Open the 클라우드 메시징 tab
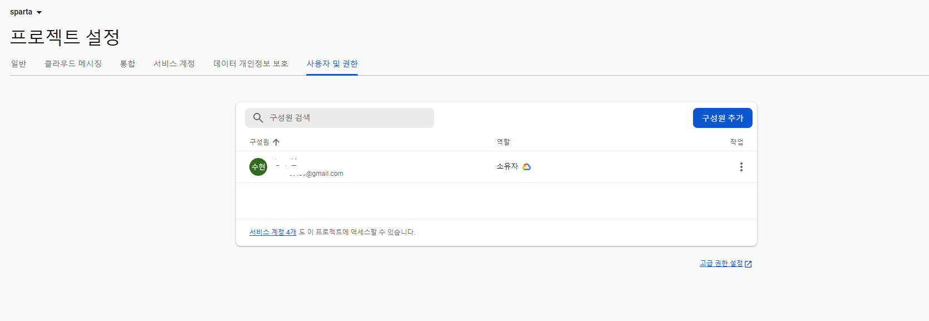Screen dimensions: 929x321 pyautogui.click(x=73, y=64)
